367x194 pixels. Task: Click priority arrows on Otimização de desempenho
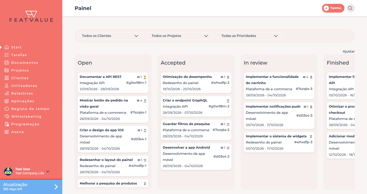click(228, 77)
